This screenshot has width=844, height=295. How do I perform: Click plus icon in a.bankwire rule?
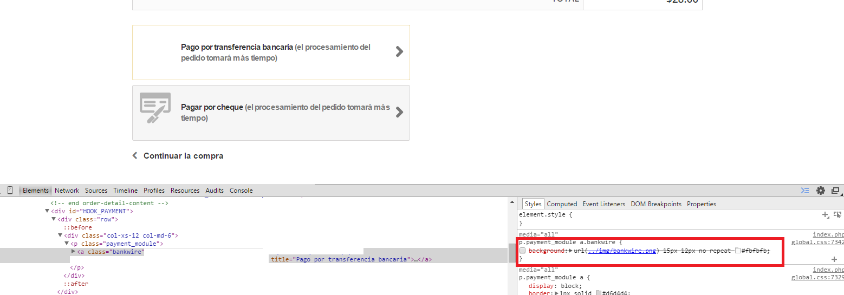pyautogui.click(x=834, y=259)
